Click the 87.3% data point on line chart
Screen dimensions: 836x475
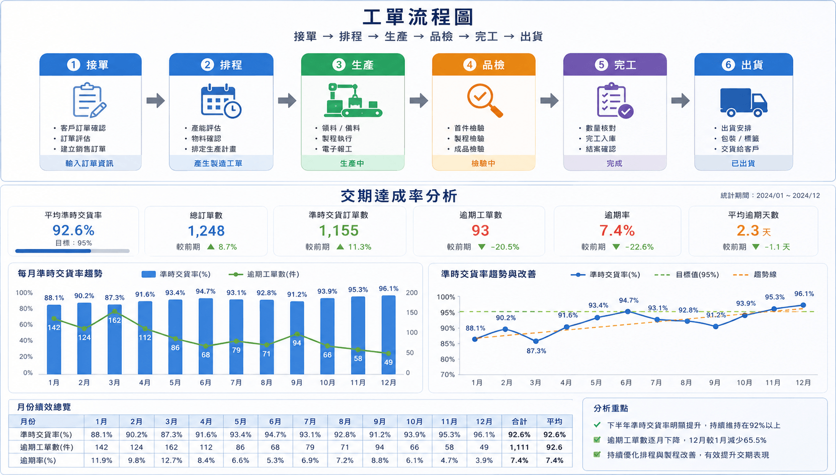pos(536,341)
